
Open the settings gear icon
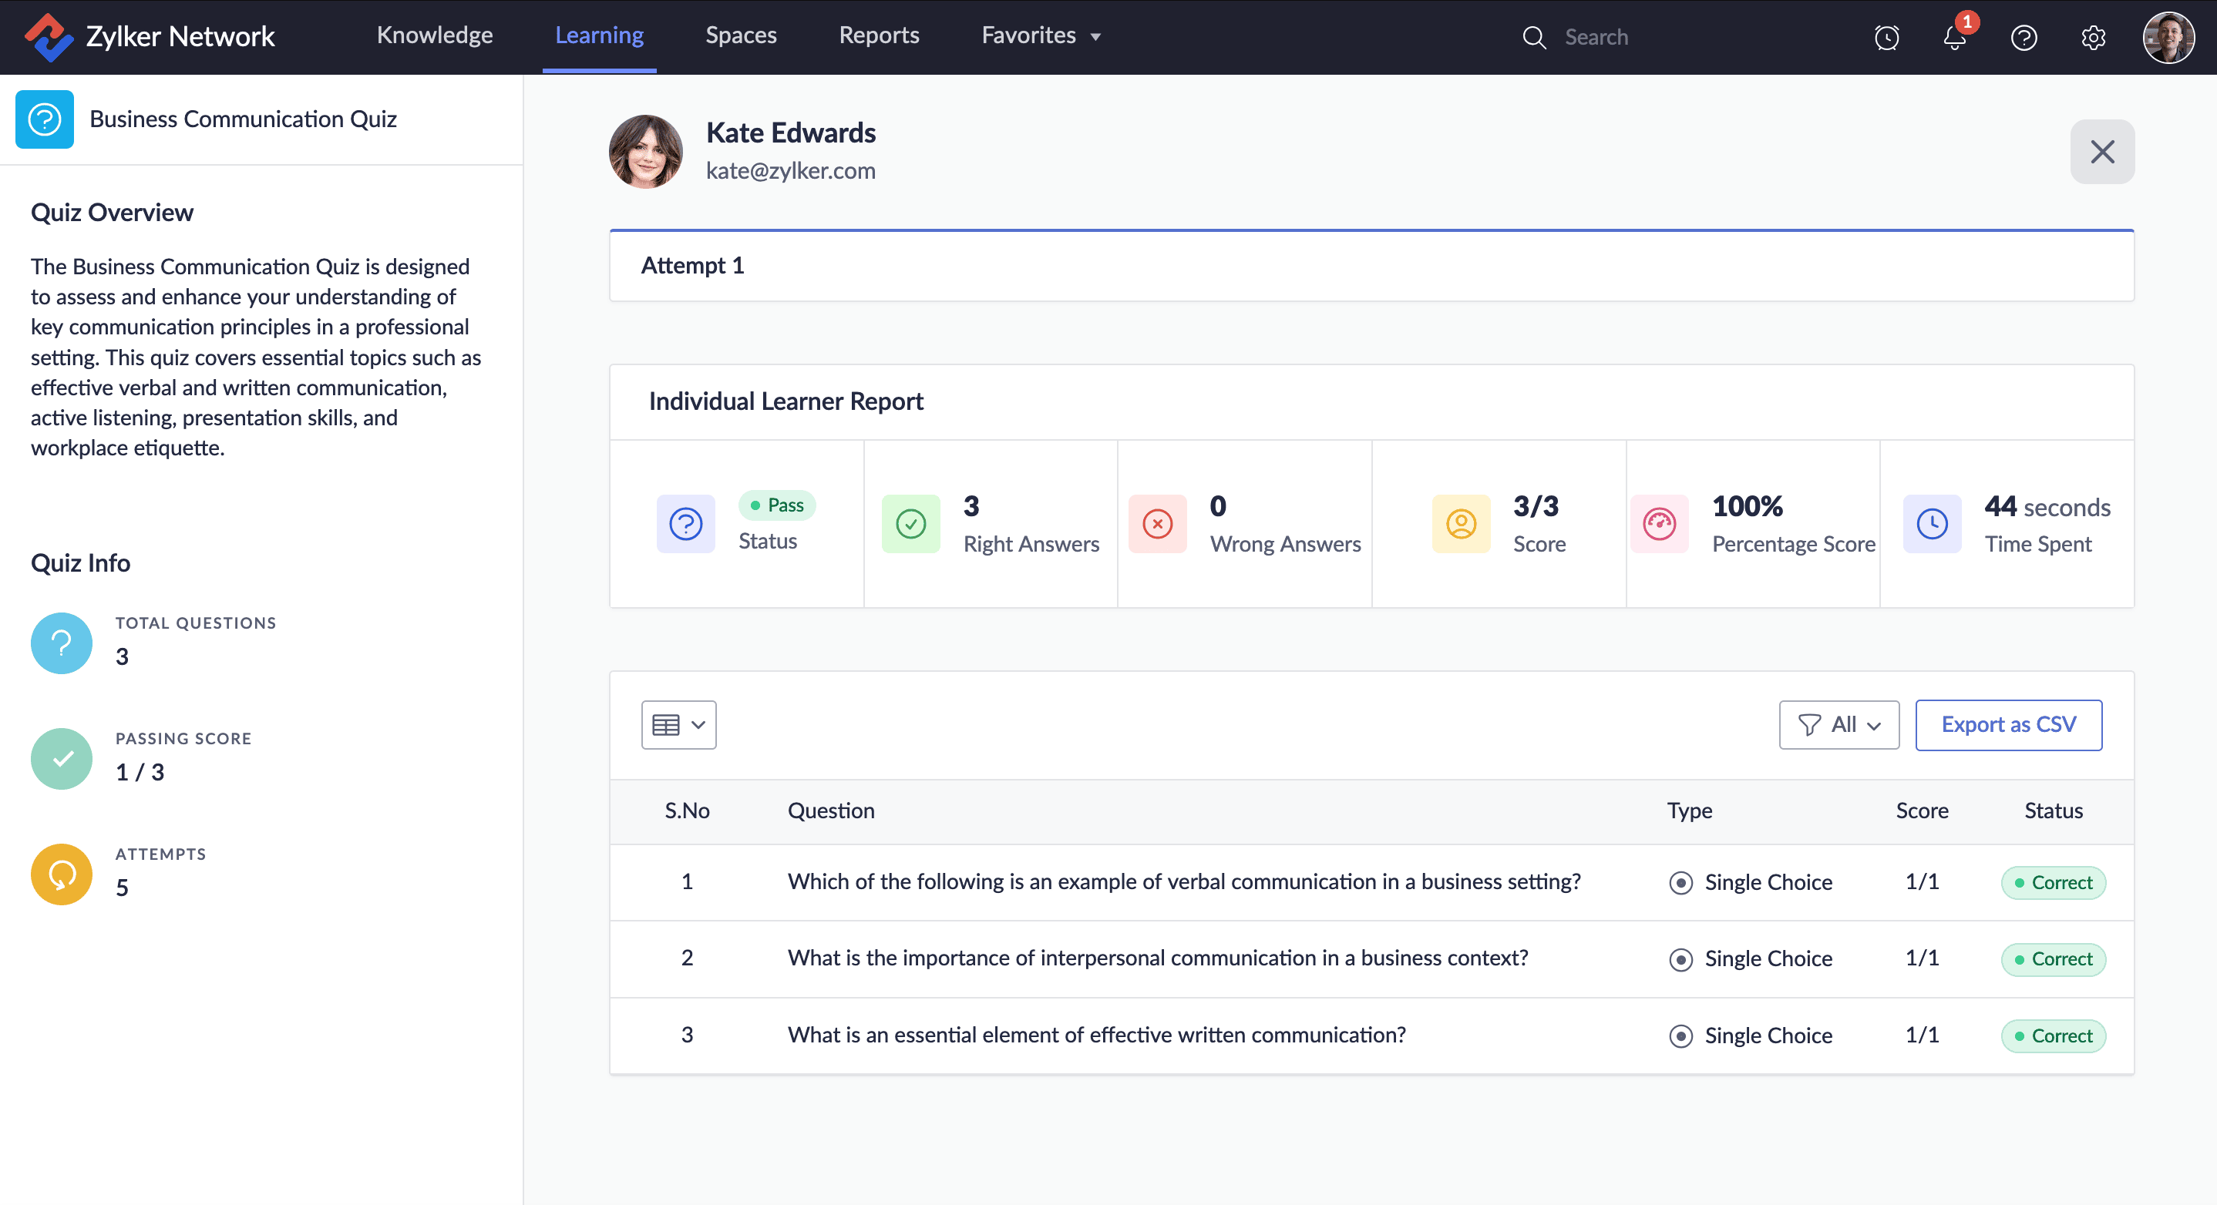2092,37
